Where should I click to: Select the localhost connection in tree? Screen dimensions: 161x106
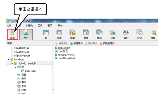(x=19, y=59)
